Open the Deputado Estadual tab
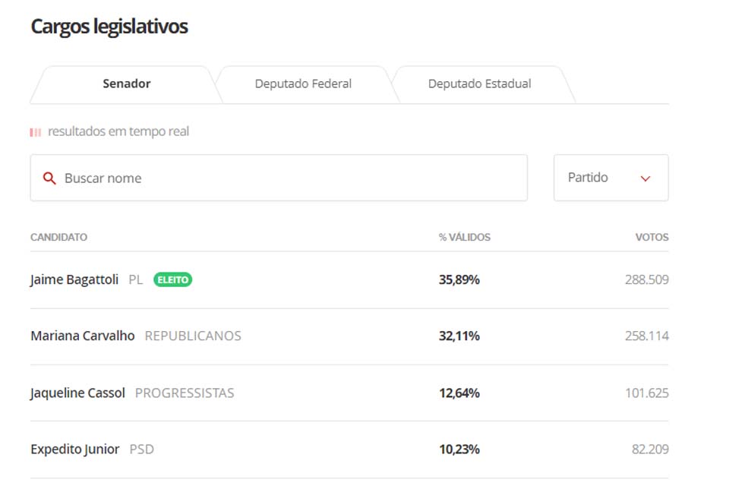729x486 pixels. click(479, 84)
